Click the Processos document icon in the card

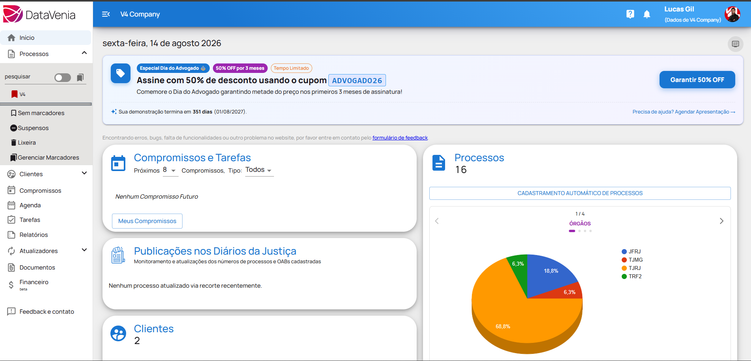(x=439, y=163)
